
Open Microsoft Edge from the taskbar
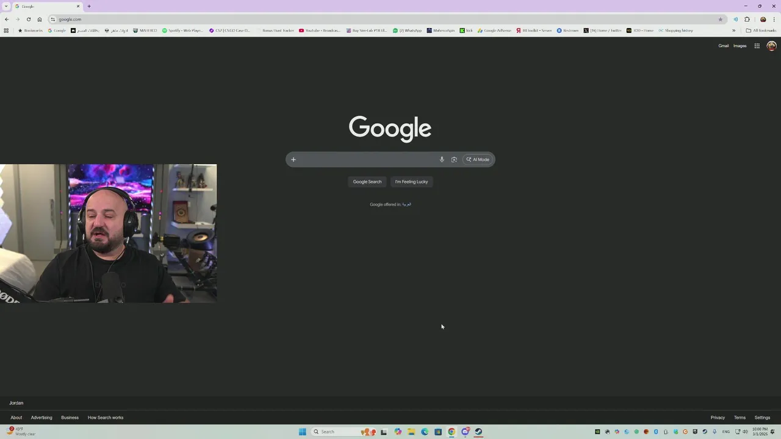tap(425, 432)
